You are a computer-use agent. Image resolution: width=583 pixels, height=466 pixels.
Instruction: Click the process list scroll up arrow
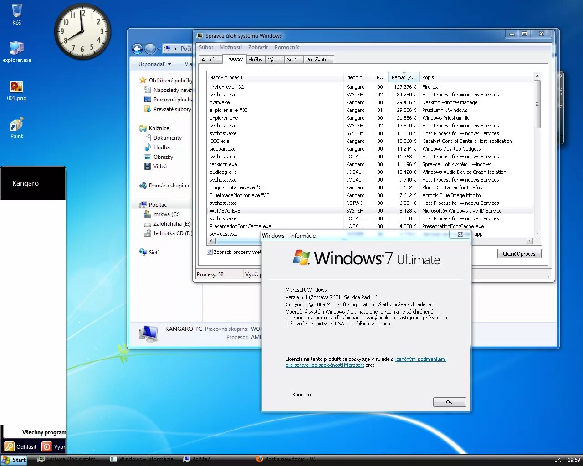(x=537, y=76)
